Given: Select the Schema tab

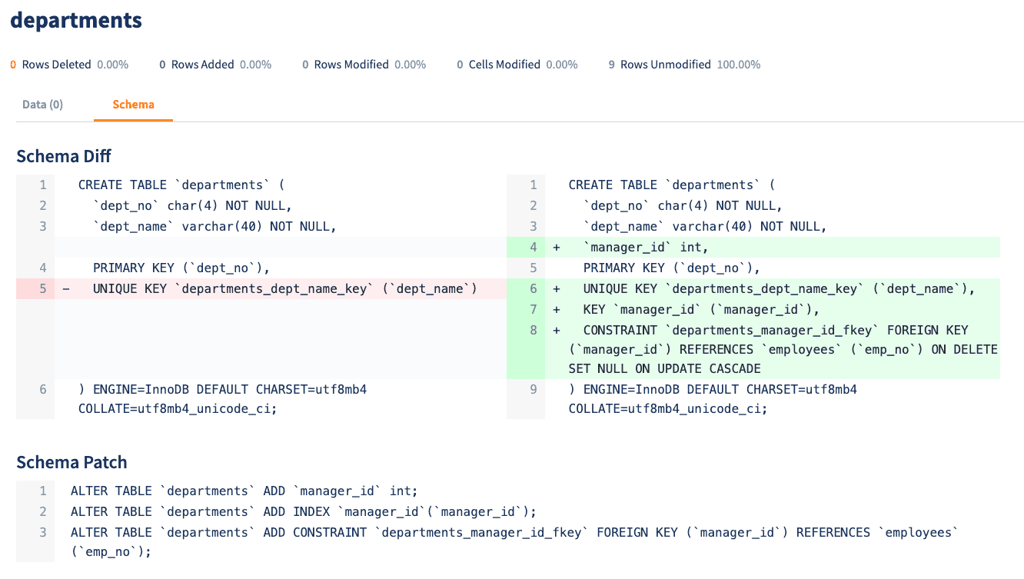Looking at the screenshot, I should (133, 105).
